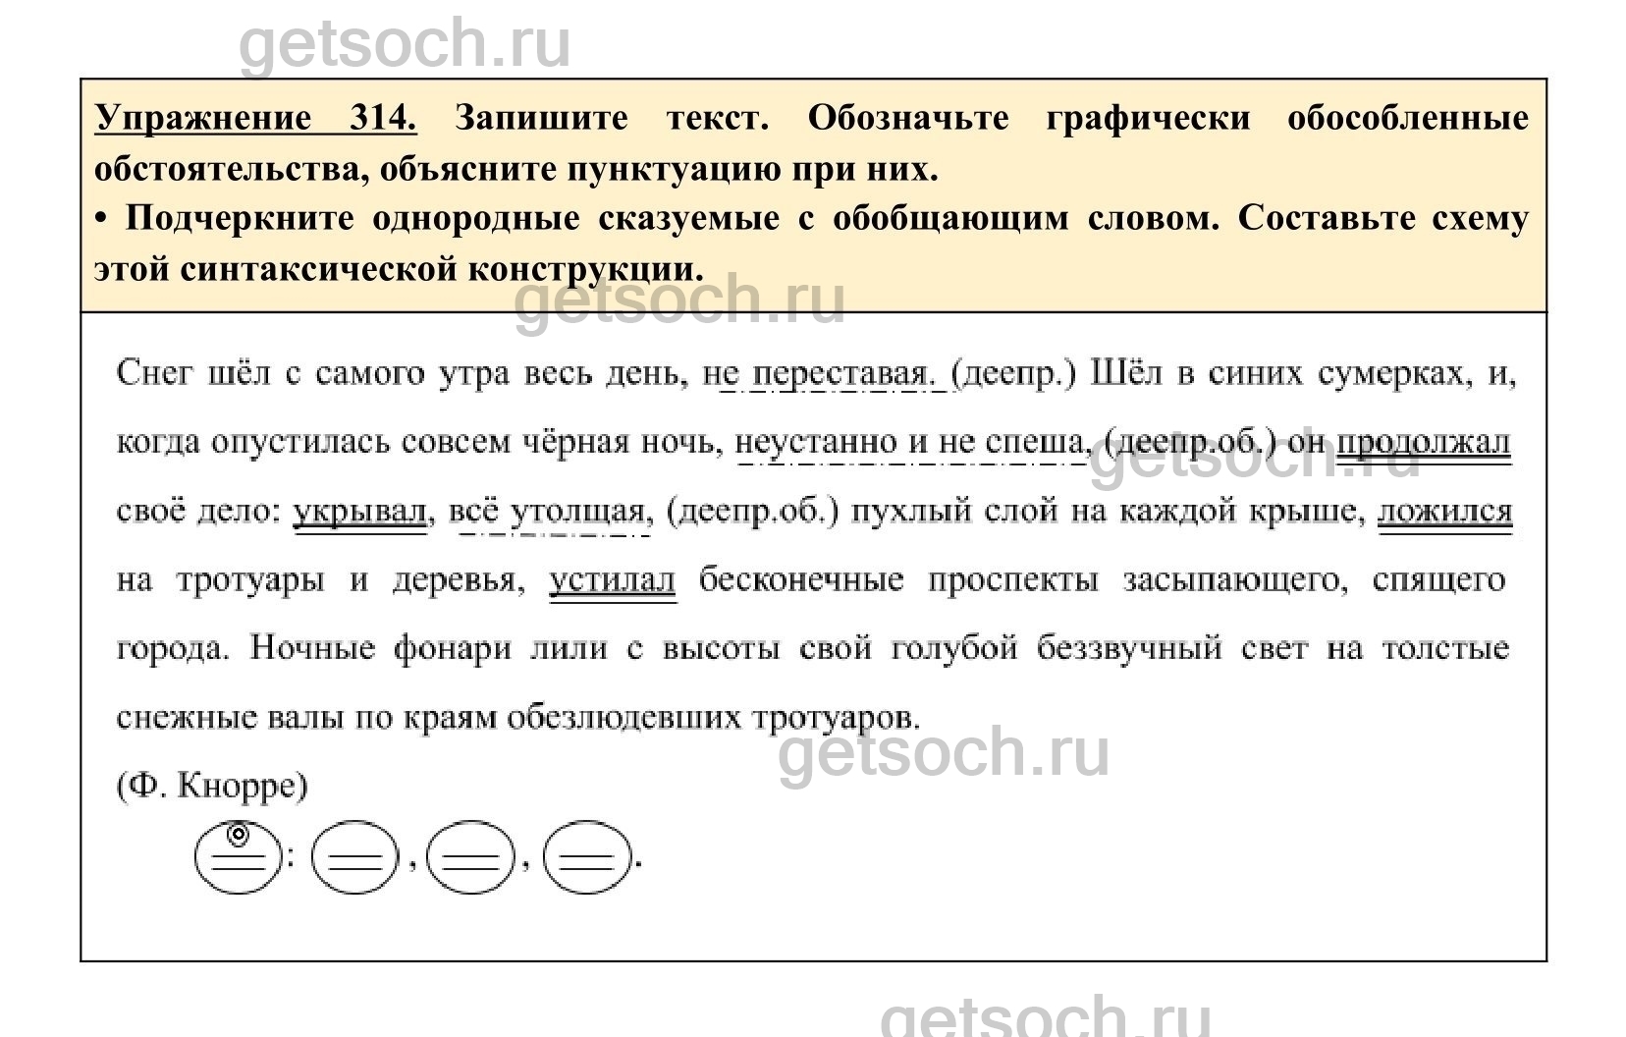Click the generalizing-word oval with small circle
The width and height of the screenshot is (1626, 1037).
(x=238, y=857)
